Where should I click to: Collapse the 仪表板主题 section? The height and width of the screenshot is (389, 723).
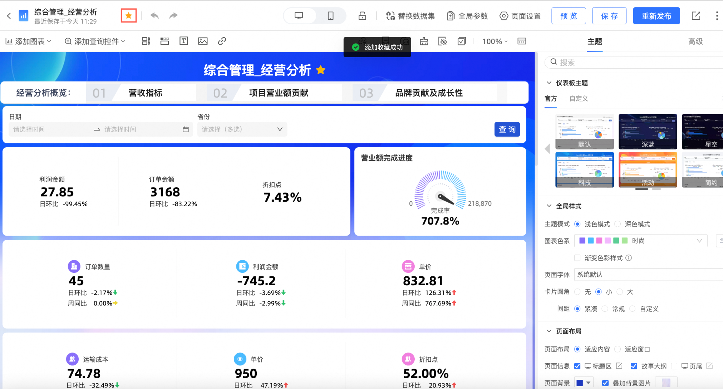[x=549, y=83]
